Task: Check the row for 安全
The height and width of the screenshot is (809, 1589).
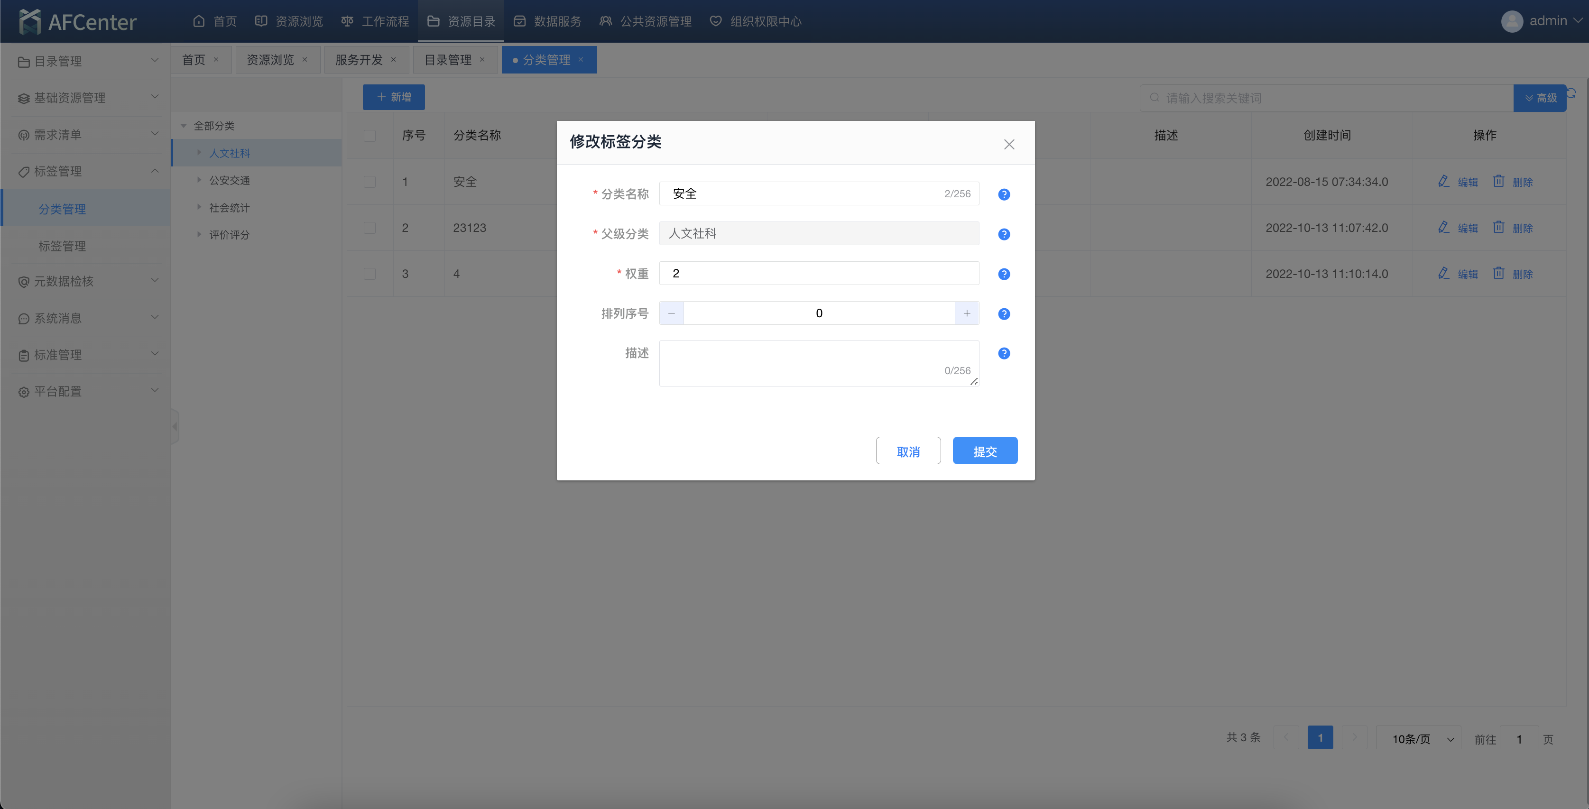Action: 370,182
